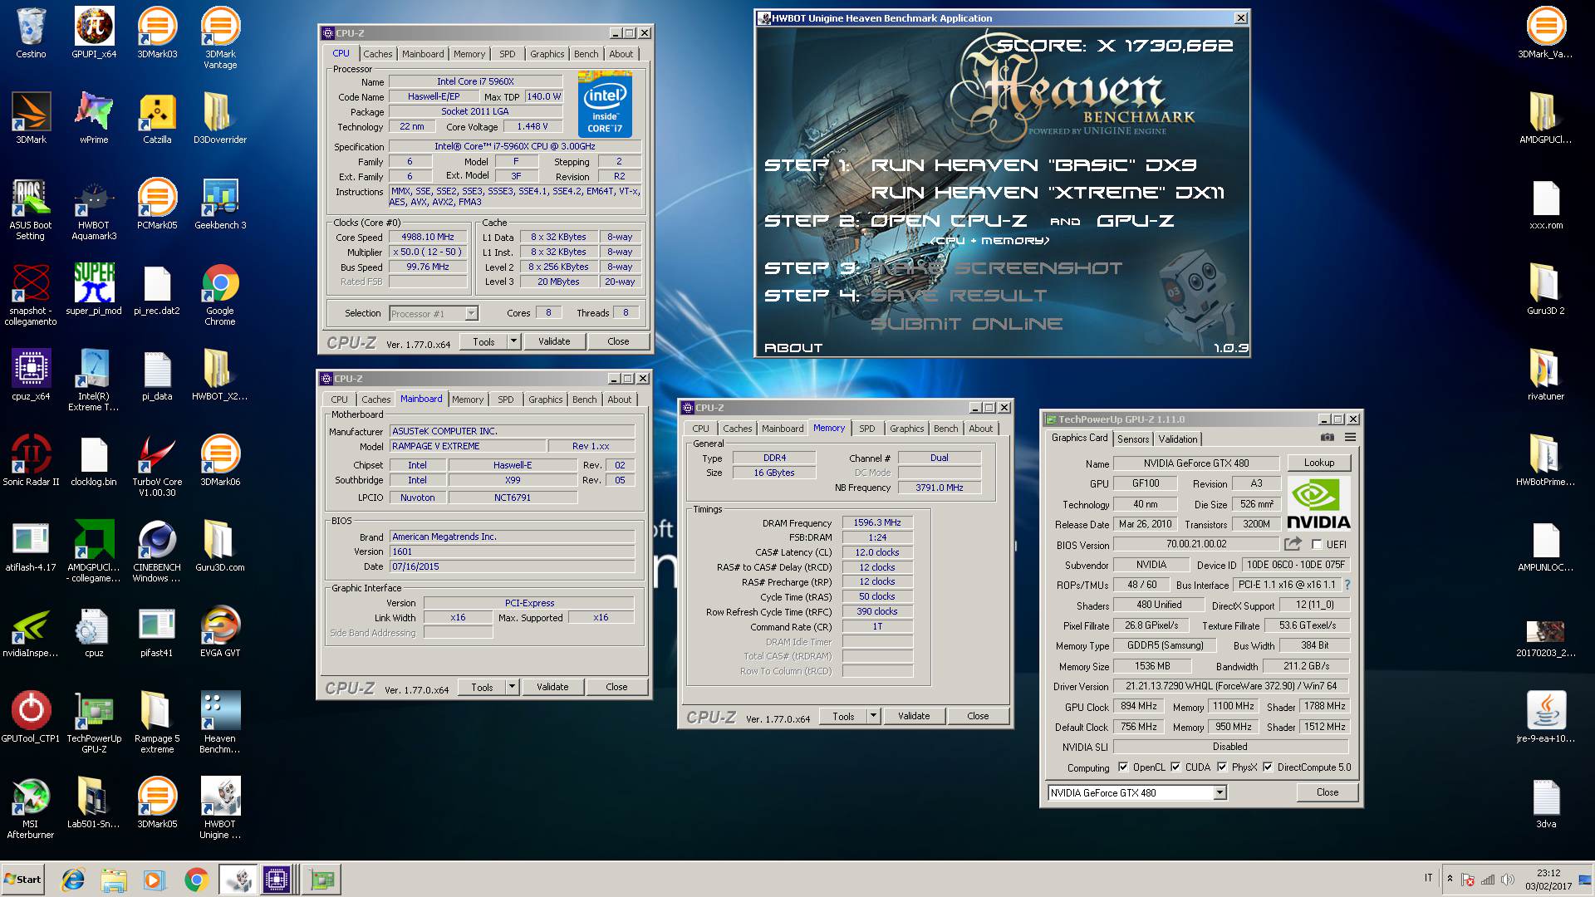Open the GPUTool_CTP1 desktop icon
The image size is (1595, 897).
(x=31, y=718)
